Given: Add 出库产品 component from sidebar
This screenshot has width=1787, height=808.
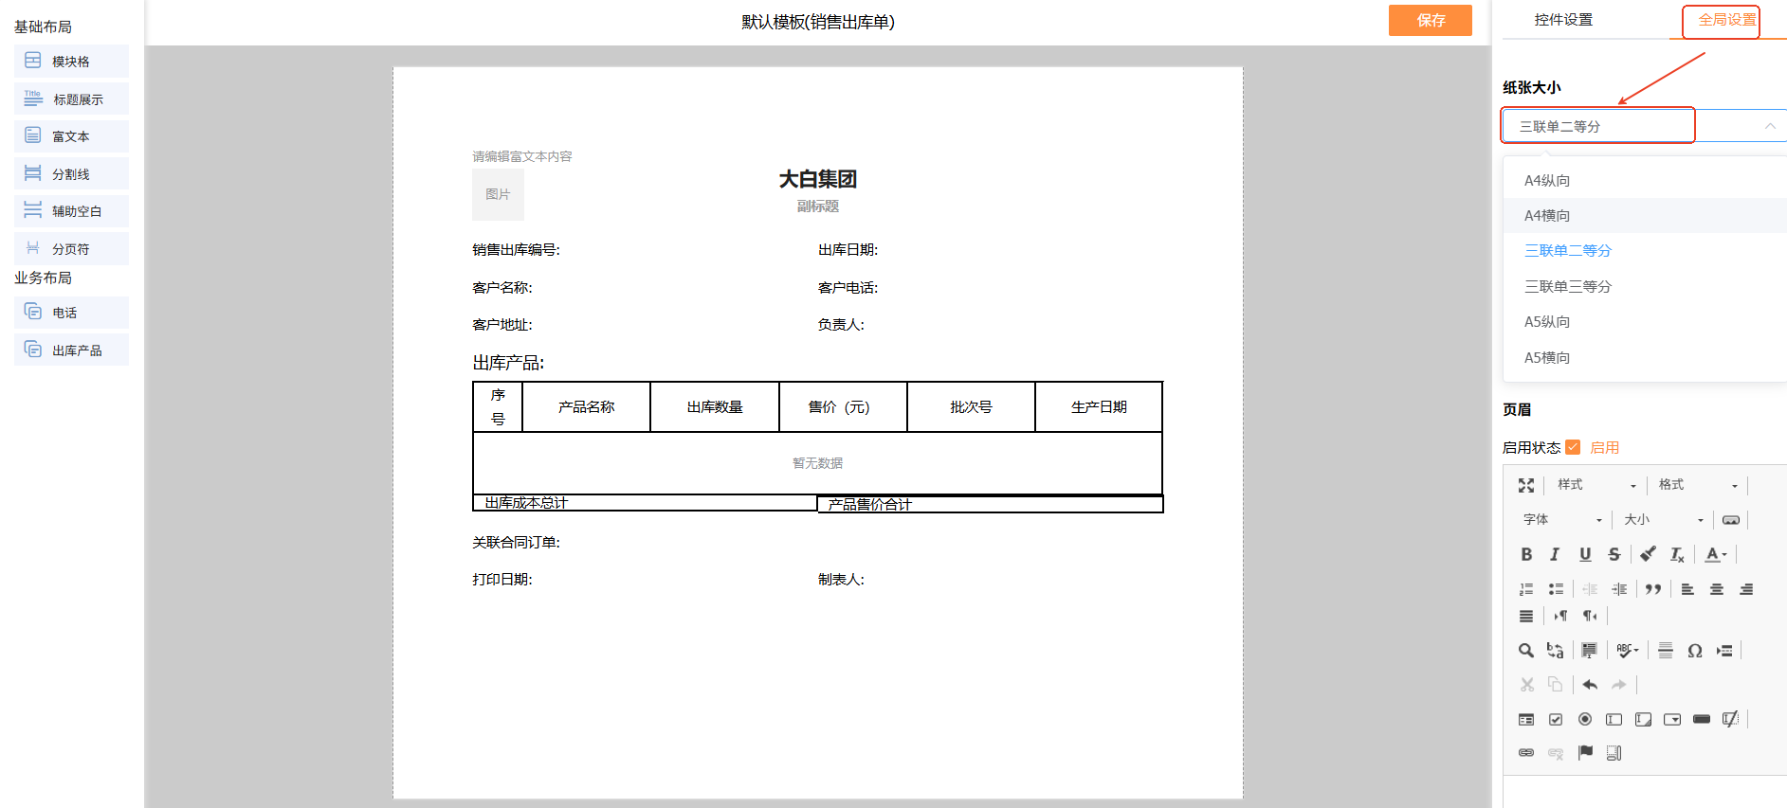Looking at the screenshot, I should (x=72, y=350).
